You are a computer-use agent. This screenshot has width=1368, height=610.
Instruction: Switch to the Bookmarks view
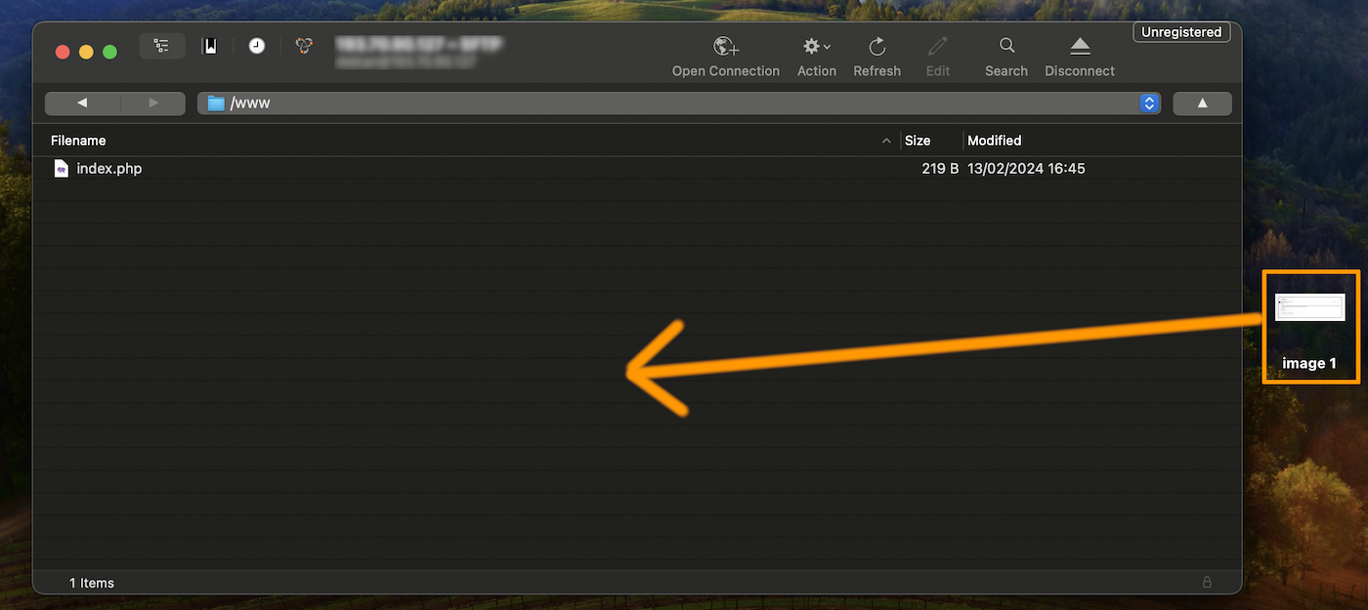tap(209, 46)
